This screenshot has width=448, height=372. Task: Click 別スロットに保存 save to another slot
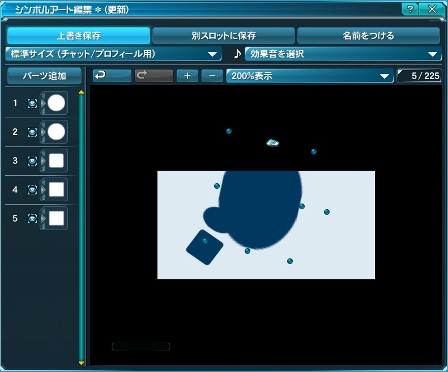coord(223,36)
